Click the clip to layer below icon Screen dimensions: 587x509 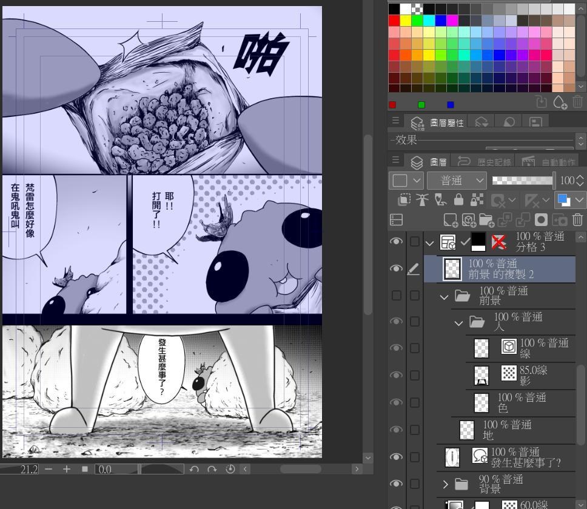click(404, 200)
